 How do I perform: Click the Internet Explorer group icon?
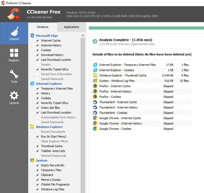pyautogui.click(x=32, y=84)
